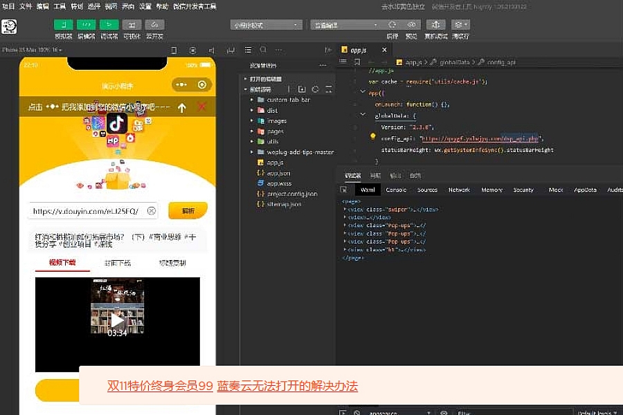Open the 工具 menu
The image size is (623, 415).
coord(60,6)
